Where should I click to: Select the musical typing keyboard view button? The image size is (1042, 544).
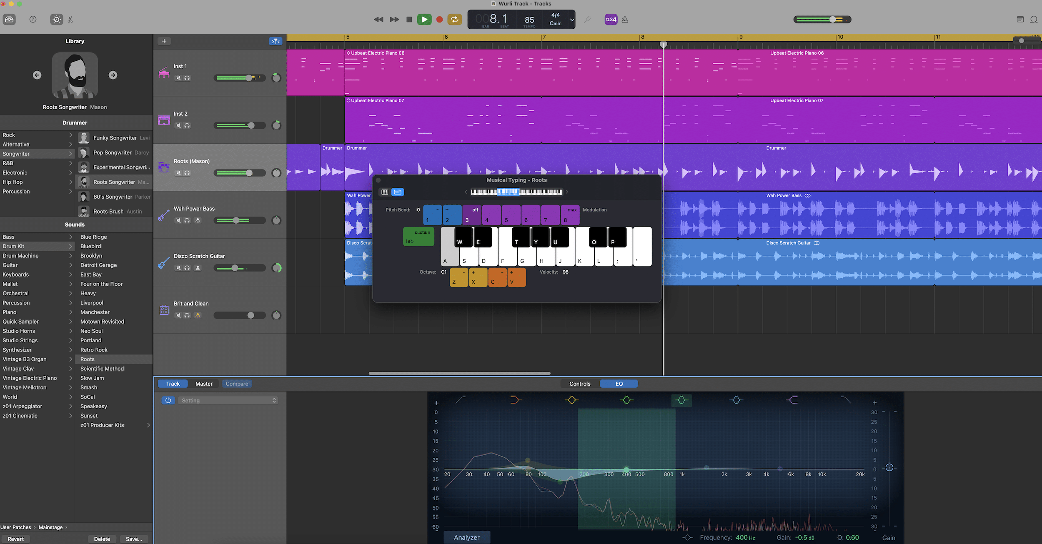click(398, 192)
